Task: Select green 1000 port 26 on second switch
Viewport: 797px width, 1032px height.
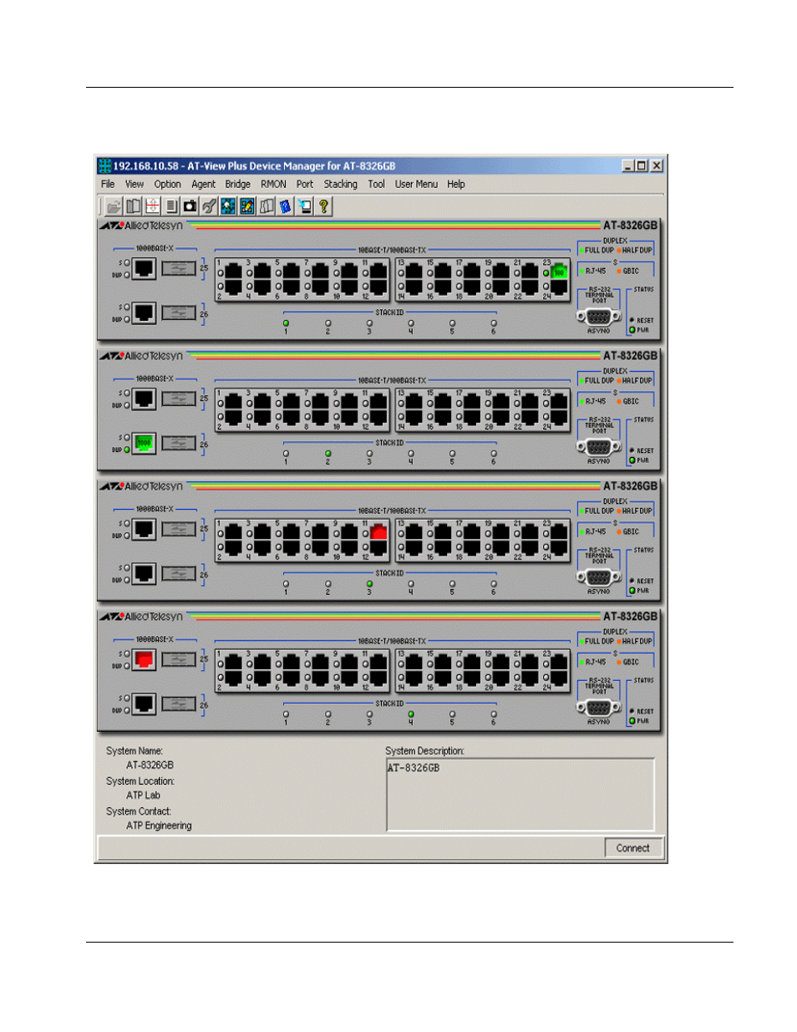Action: pyautogui.click(x=144, y=442)
